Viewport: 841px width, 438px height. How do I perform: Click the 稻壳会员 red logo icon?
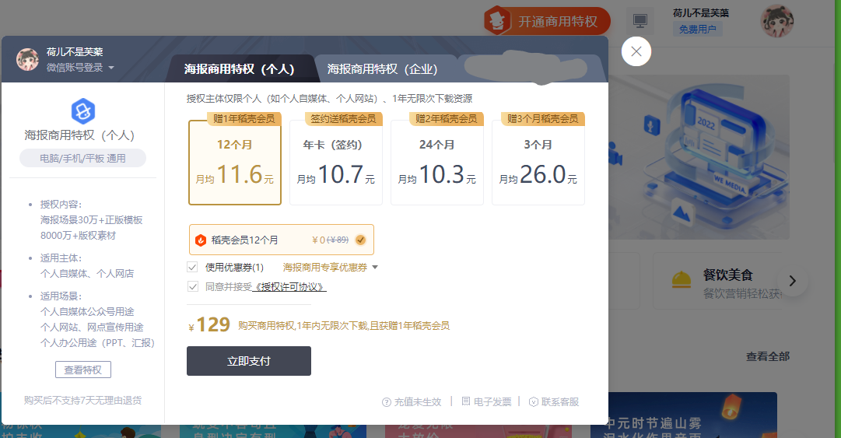201,240
